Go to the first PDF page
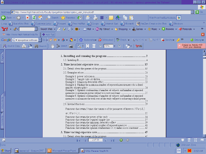The height and width of the screenshot is (154, 206). point(78,140)
